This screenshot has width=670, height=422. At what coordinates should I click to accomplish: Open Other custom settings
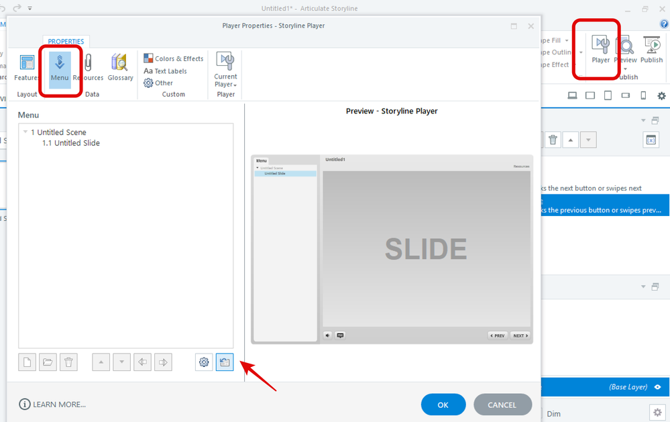[158, 83]
